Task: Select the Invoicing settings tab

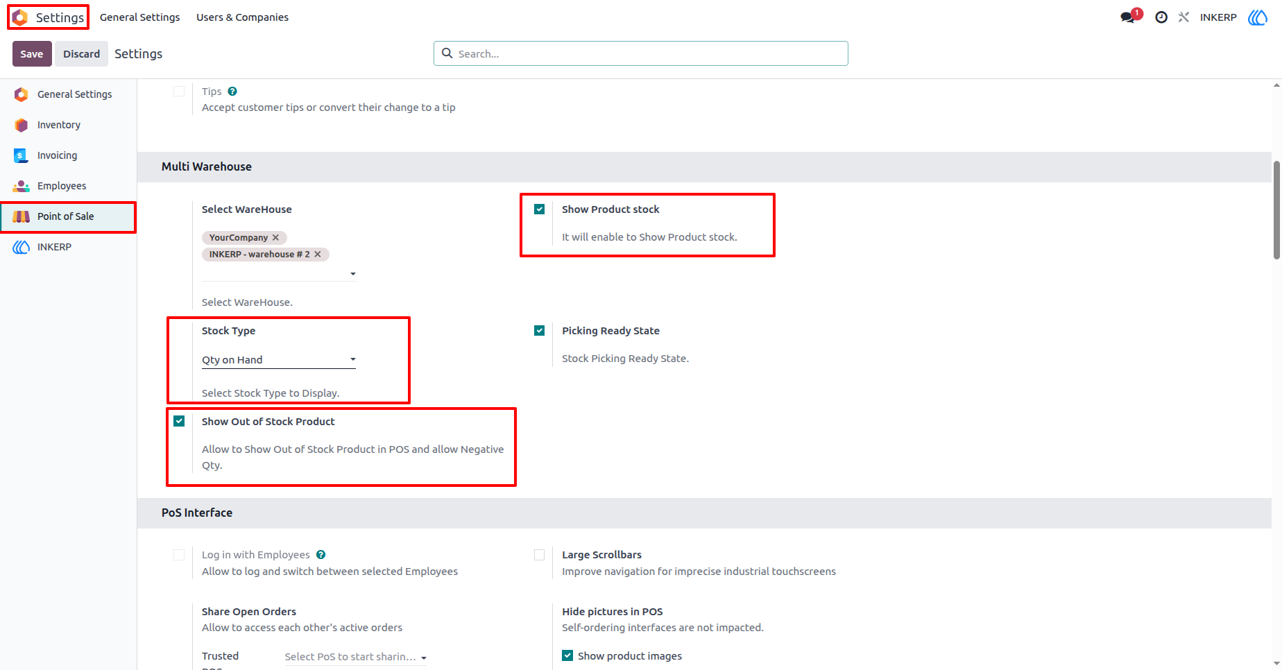Action: tap(68, 155)
